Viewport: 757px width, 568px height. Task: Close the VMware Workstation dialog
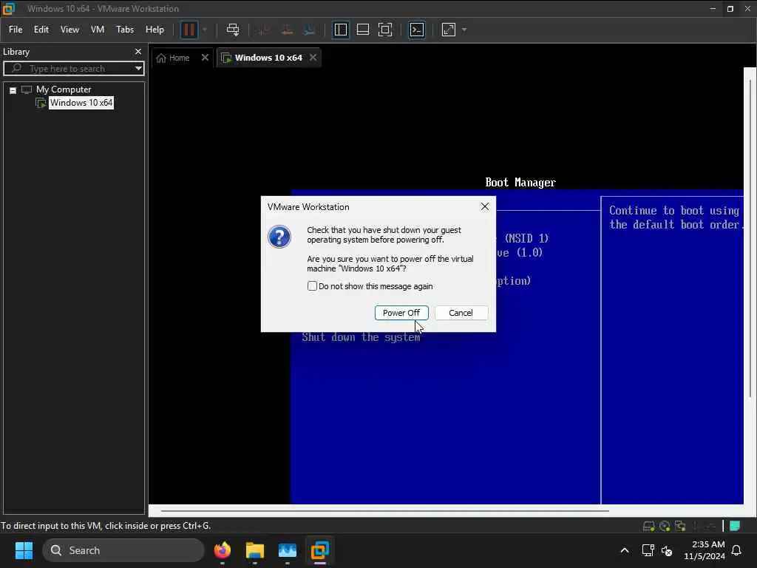coord(485,207)
